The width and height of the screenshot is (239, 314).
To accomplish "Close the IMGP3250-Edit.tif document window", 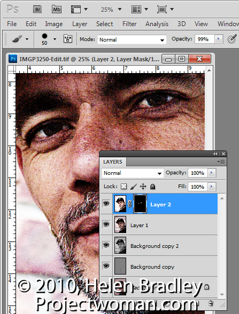I will click(x=200, y=59).
